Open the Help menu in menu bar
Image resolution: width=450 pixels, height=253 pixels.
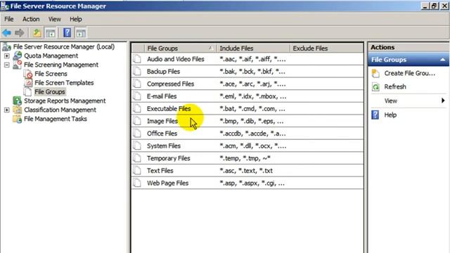[76, 19]
